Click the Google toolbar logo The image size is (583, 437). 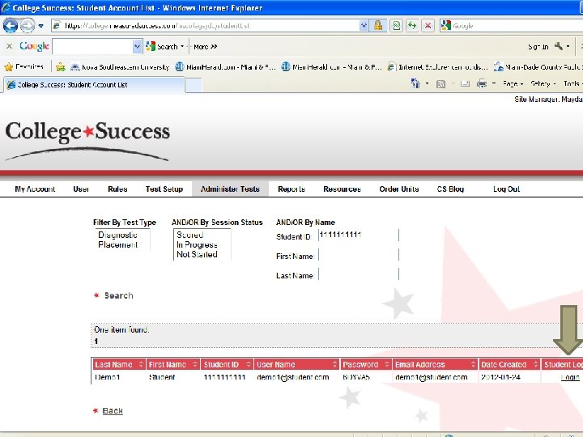pyautogui.click(x=34, y=46)
